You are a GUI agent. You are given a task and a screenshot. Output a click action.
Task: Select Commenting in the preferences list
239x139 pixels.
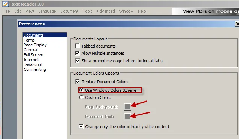45,69
